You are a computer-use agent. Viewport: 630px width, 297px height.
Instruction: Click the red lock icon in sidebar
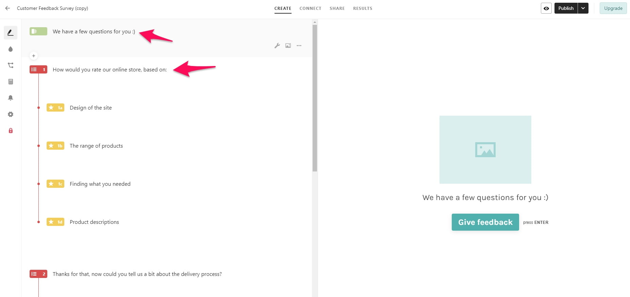pyautogui.click(x=11, y=131)
